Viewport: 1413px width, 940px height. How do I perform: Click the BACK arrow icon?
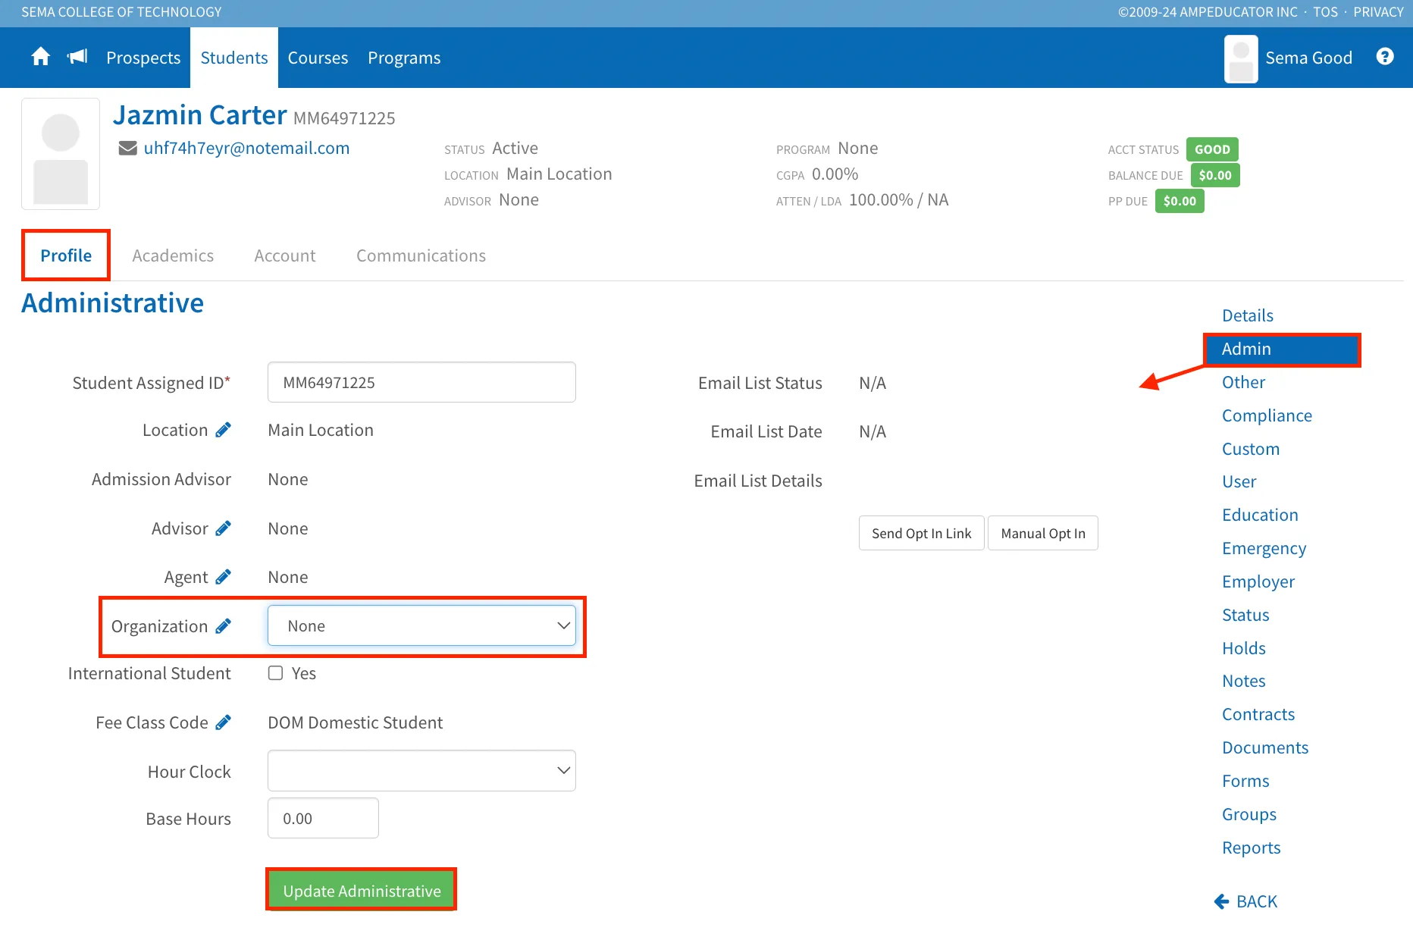pos(1221,901)
